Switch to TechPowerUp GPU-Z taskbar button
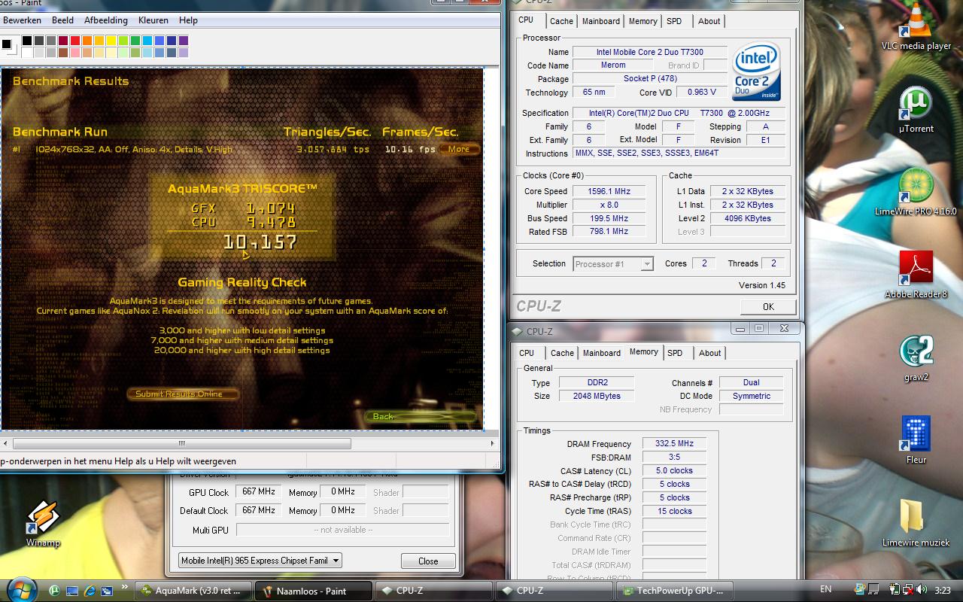Viewport: 963px width, 602px height. (675, 591)
